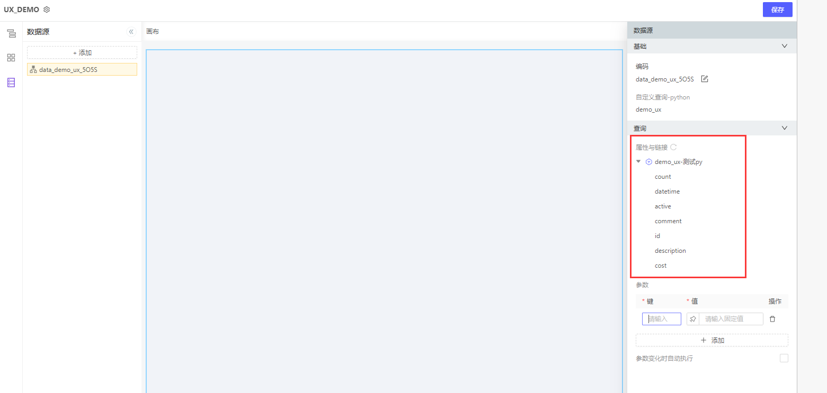Click the 保存 button

pos(778,10)
